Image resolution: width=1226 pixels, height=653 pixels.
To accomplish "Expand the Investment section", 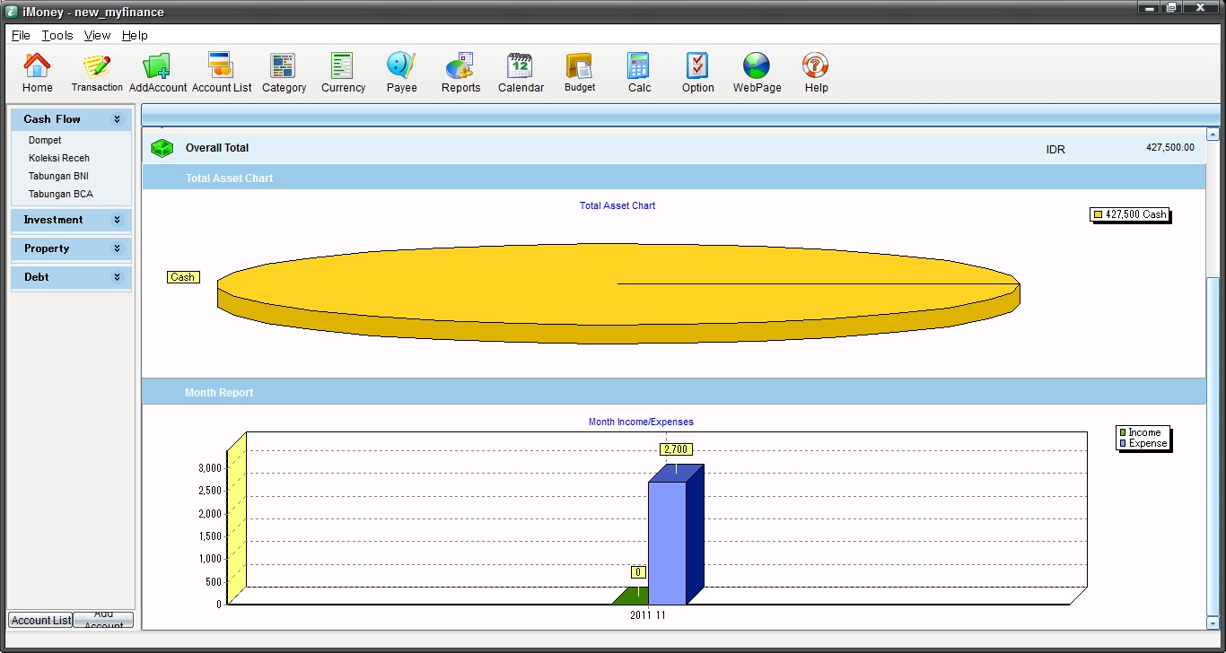I will [117, 220].
